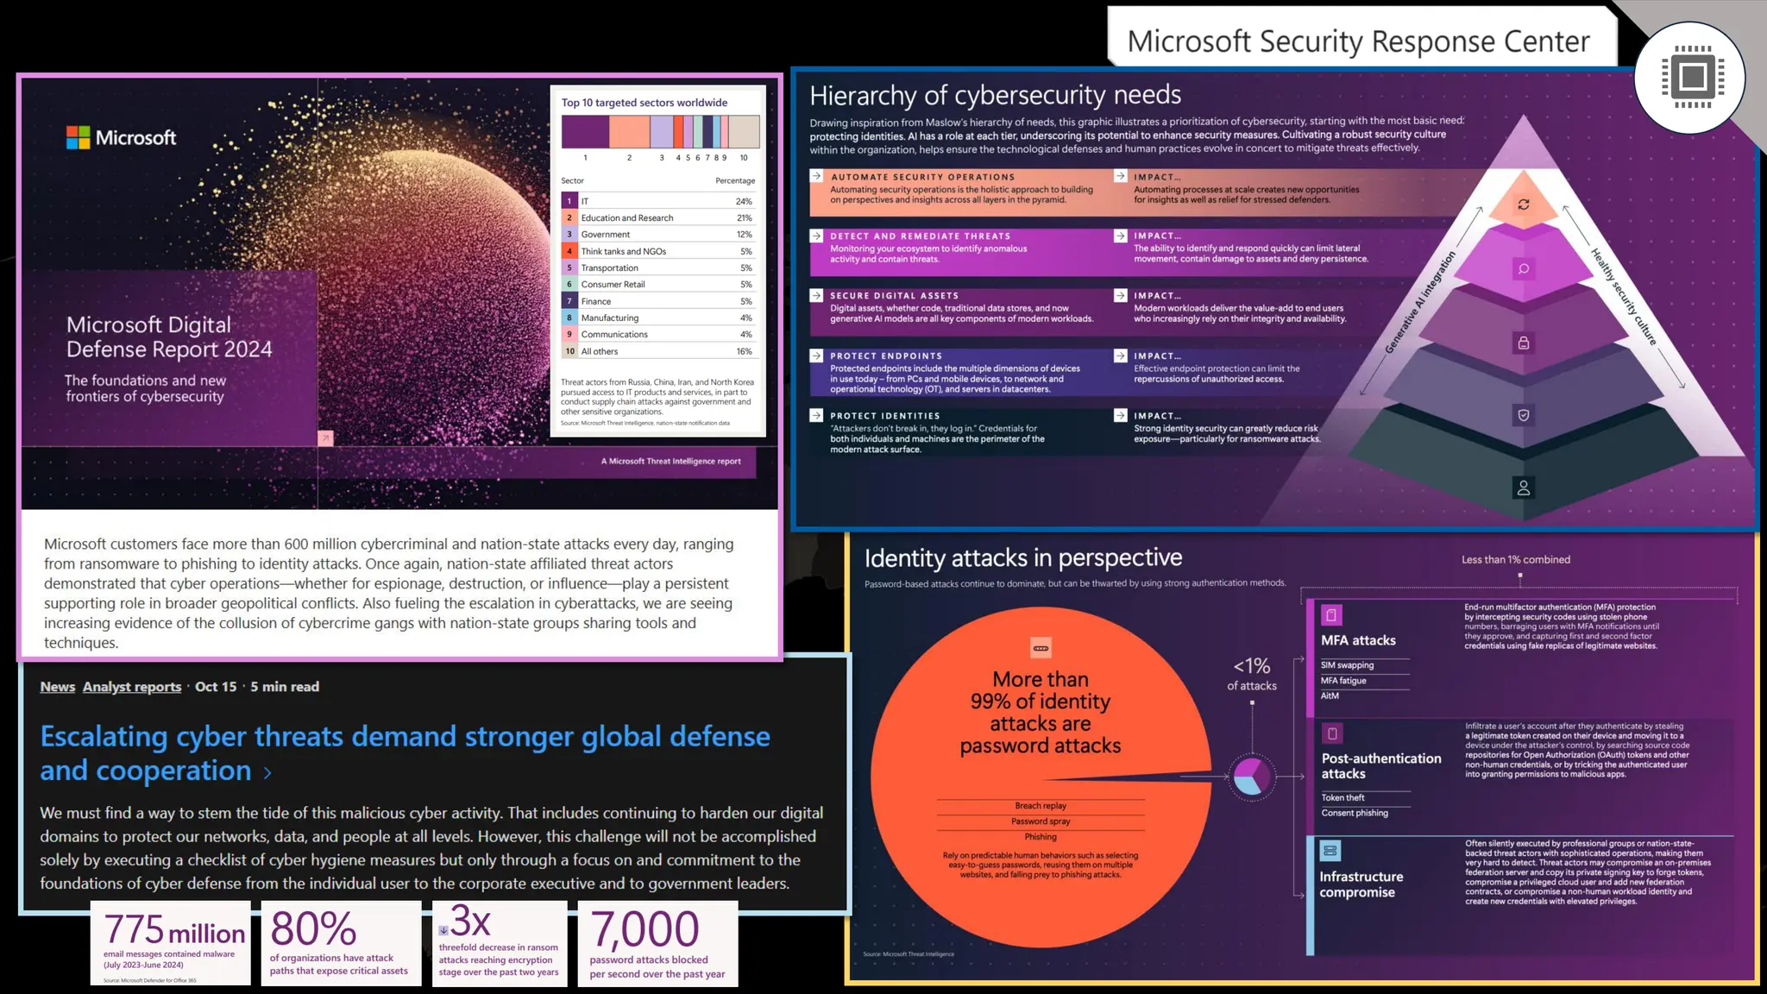Click the A Microsoft Threat Intelligence report banner
The image size is (1767, 994).
[671, 462]
